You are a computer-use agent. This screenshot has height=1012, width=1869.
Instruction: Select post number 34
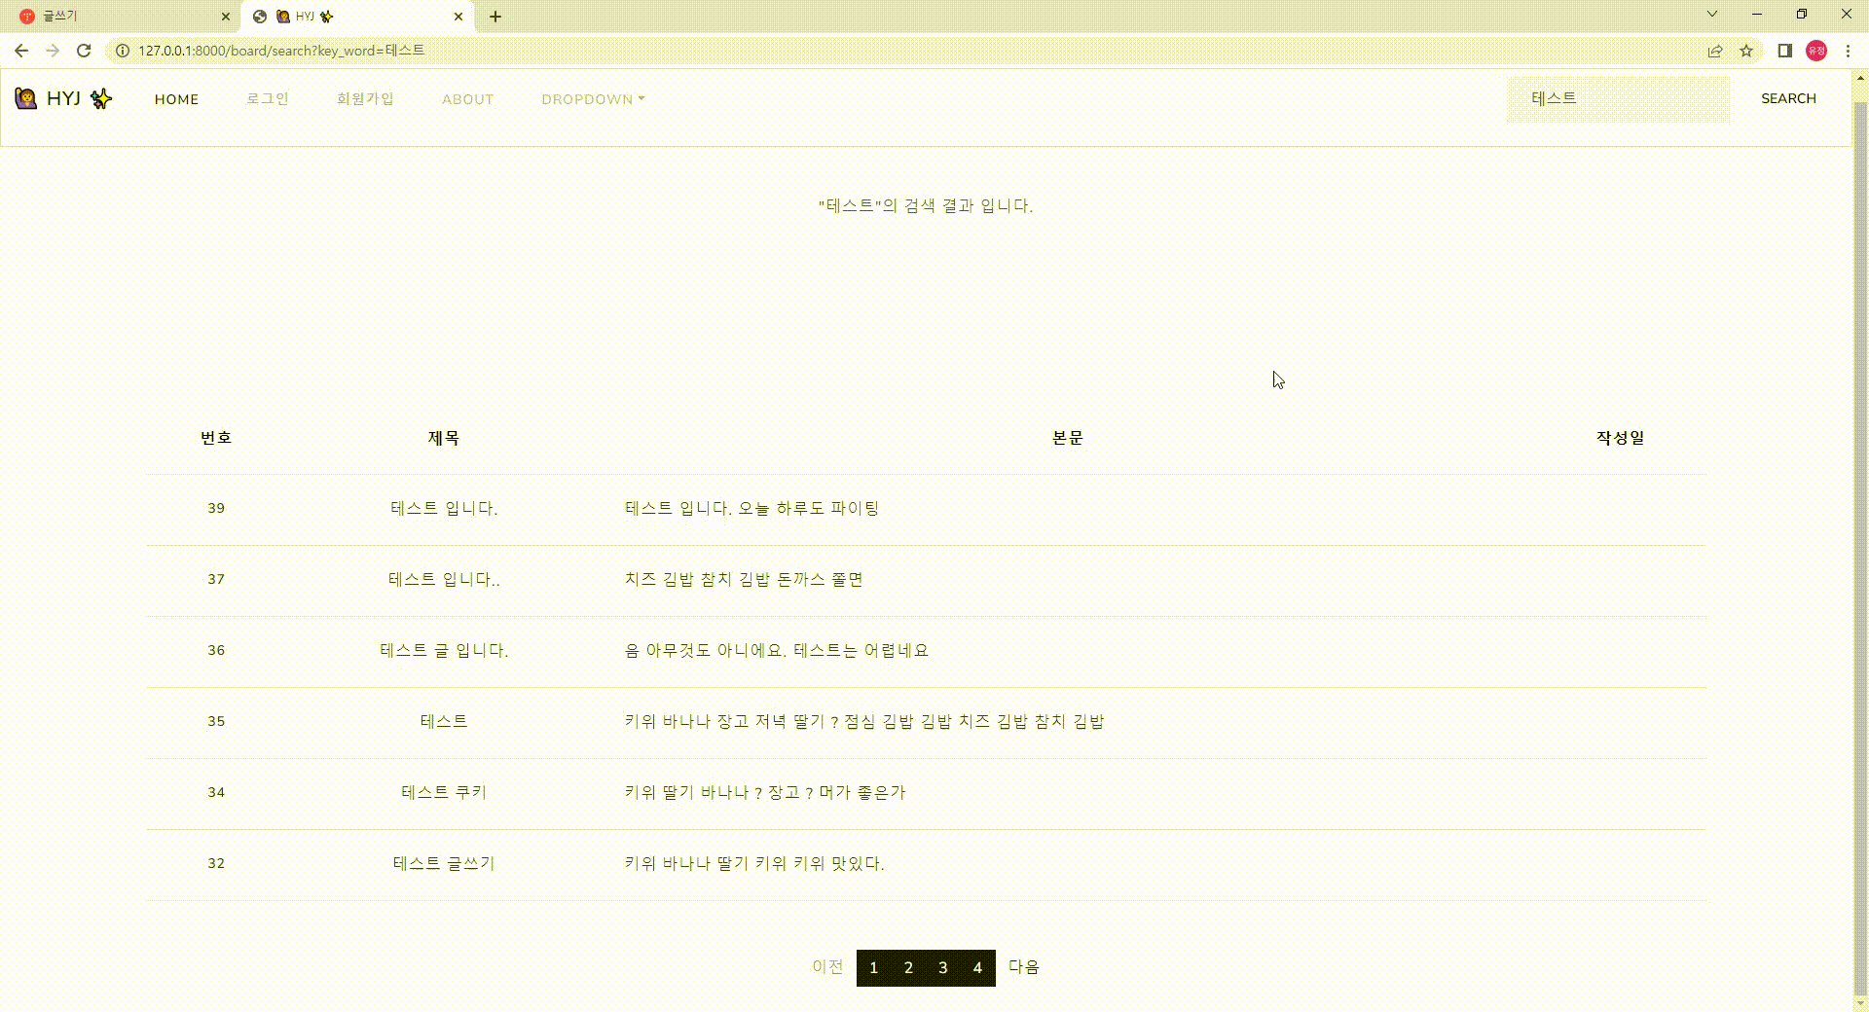coord(216,792)
